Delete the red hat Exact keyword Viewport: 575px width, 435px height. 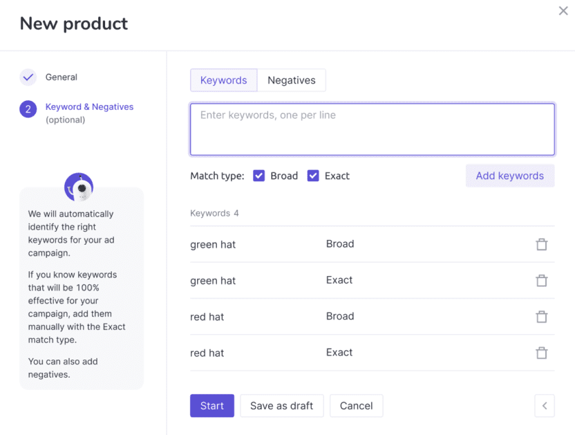pyautogui.click(x=541, y=353)
